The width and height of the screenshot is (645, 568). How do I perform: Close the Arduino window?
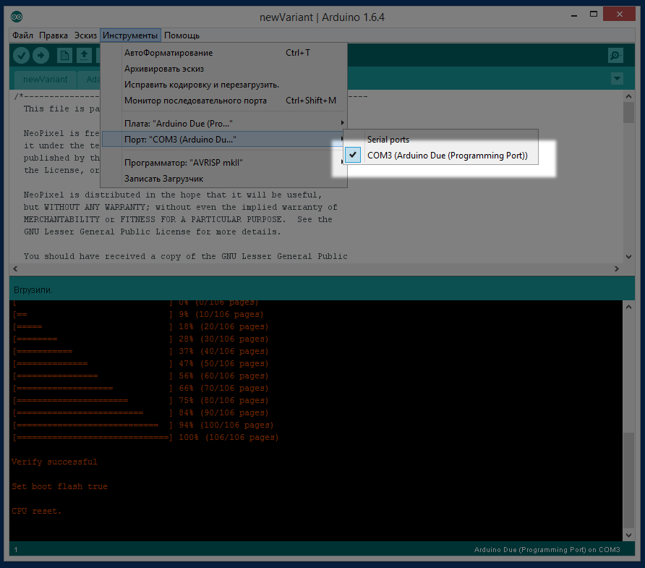619,14
